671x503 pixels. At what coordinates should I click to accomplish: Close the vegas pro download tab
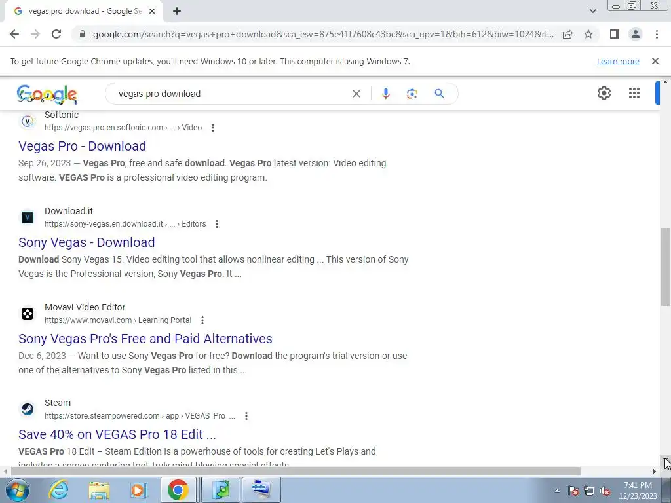point(152,11)
